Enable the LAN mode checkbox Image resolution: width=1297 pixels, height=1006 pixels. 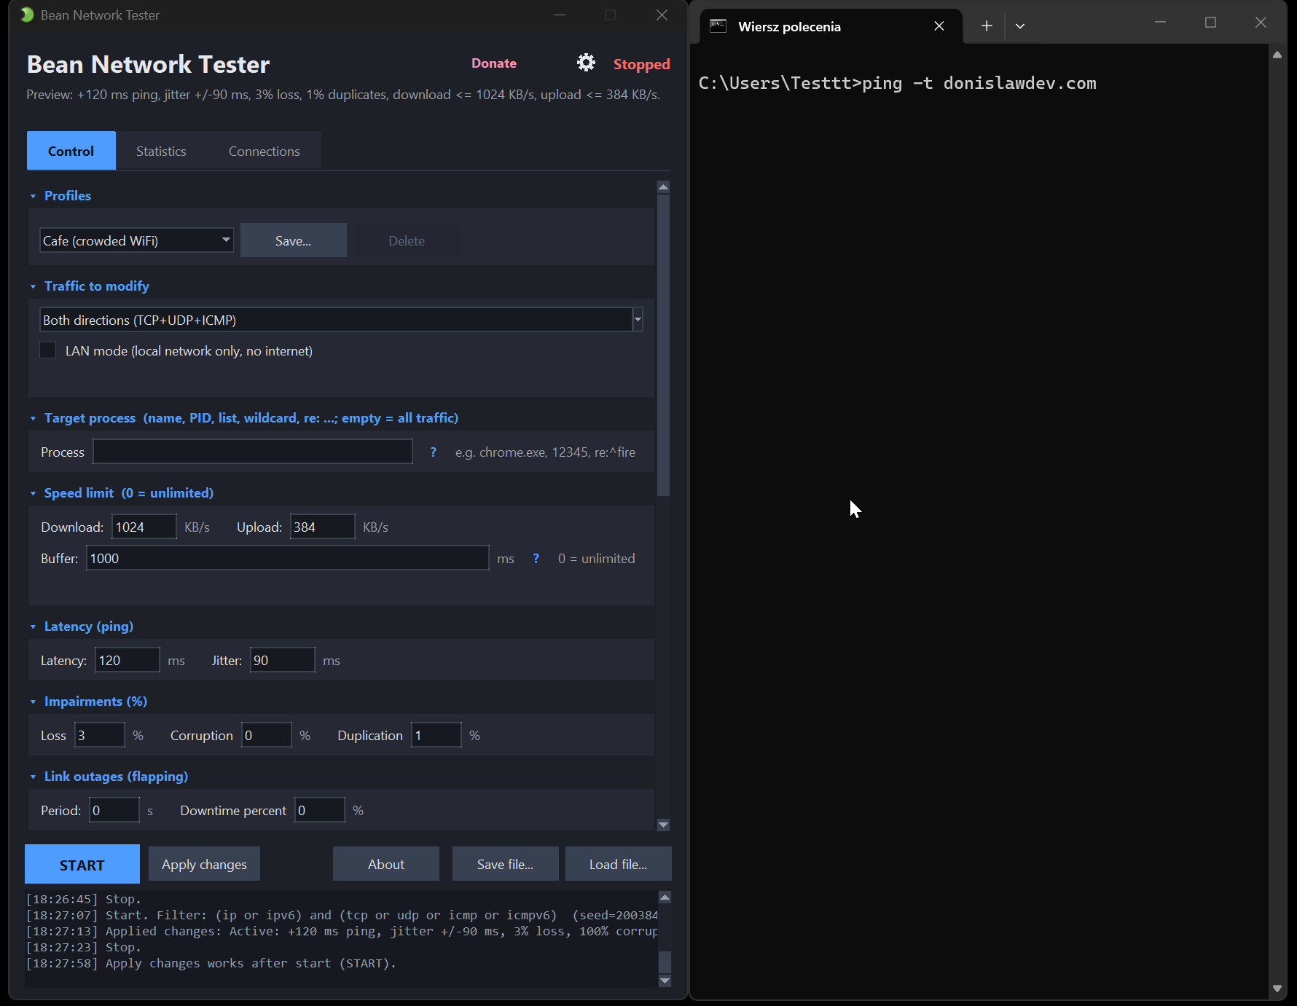pos(48,350)
